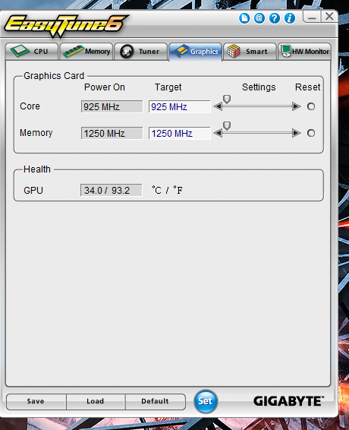The image size is (349, 430).
Task: Click the Core Power On 925 MHz value
Action: 112,106
